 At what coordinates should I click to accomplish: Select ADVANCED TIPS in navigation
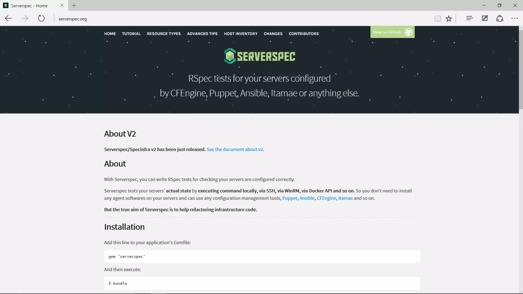click(x=202, y=34)
